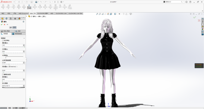This screenshot has height=109, width=204.
Task: Expand the flyout tree arrow beside the part name
Action: pyautogui.click(x=27, y=16)
